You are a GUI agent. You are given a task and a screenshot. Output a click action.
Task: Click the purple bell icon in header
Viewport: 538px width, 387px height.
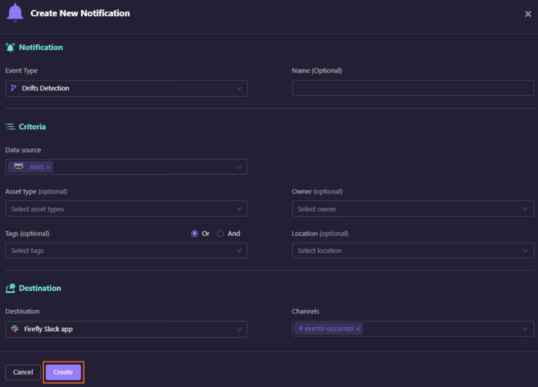(15, 13)
